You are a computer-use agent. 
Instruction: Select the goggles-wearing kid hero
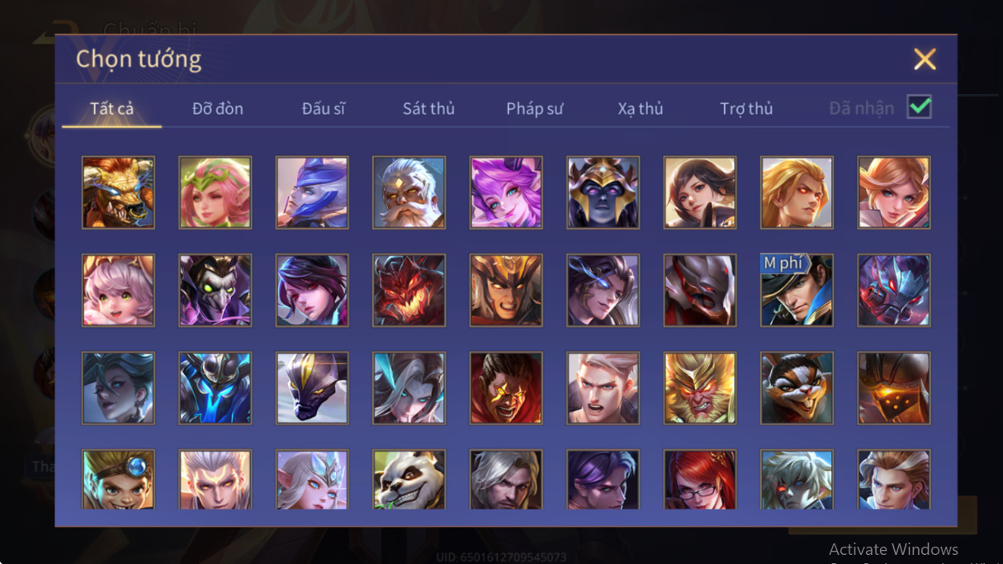pos(118,480)
